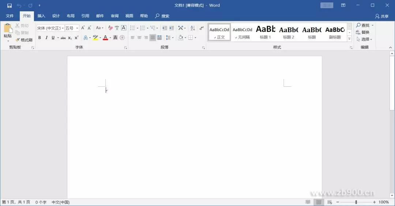Screen dimensions: 395x206
Task: Open the font name dropdown (宋体)
Action: point(63,28)
